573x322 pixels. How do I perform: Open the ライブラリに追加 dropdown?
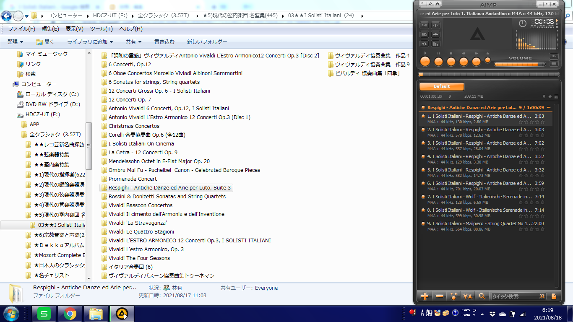(x=90, y=42)
